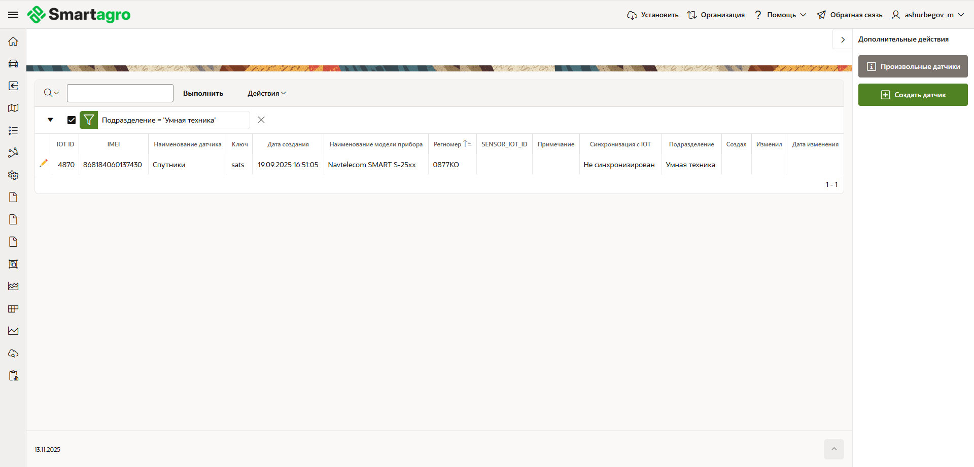Edit sensor row with pencil icon
Image resolution: width=974 pixels, height=467 pixels.
point(44,164)
